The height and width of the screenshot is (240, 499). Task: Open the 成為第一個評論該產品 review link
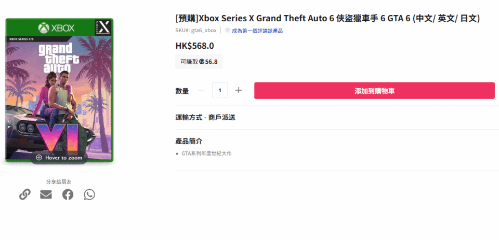pyautogui.click(x=257, y=31)
